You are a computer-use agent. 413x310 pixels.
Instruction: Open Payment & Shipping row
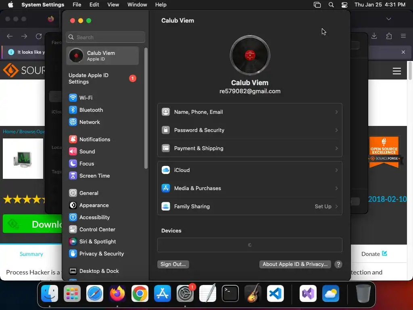click(x=250, y=149)
